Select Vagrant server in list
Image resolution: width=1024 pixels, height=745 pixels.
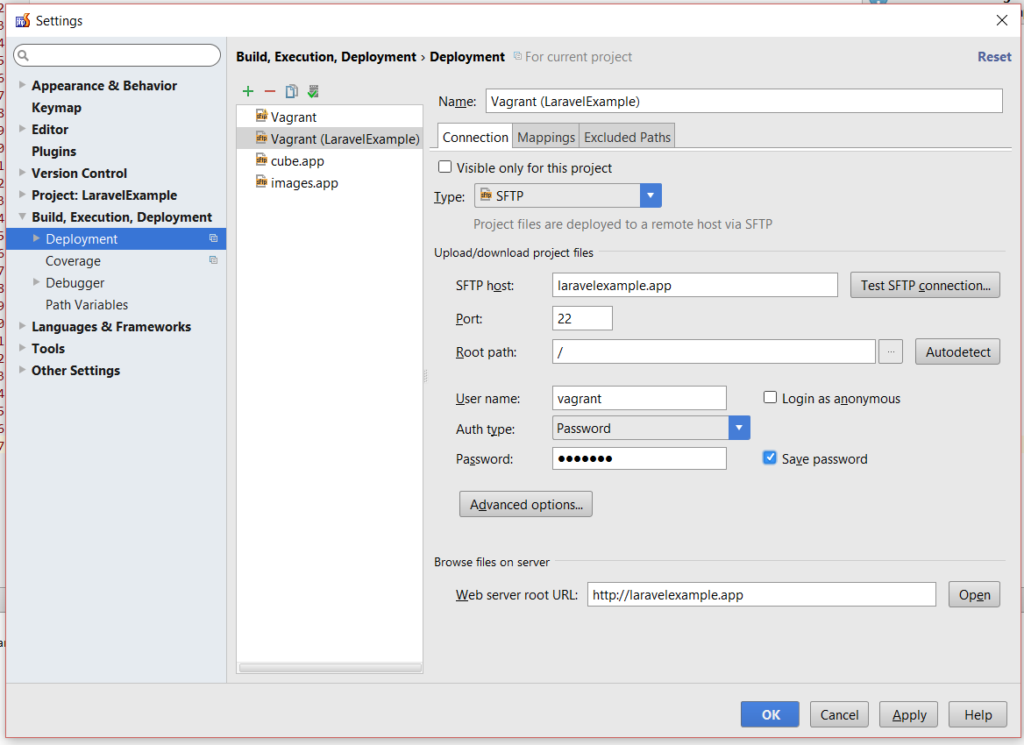(330, 117)
